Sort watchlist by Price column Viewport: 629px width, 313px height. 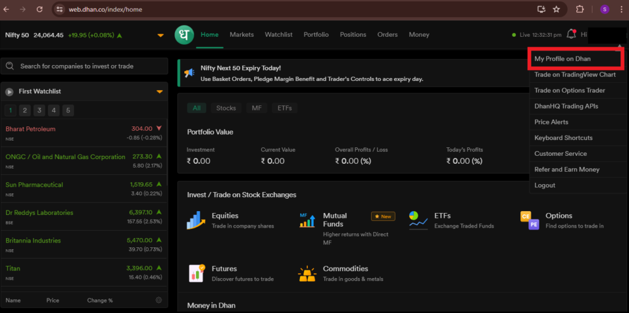click(x=53, y=300)
